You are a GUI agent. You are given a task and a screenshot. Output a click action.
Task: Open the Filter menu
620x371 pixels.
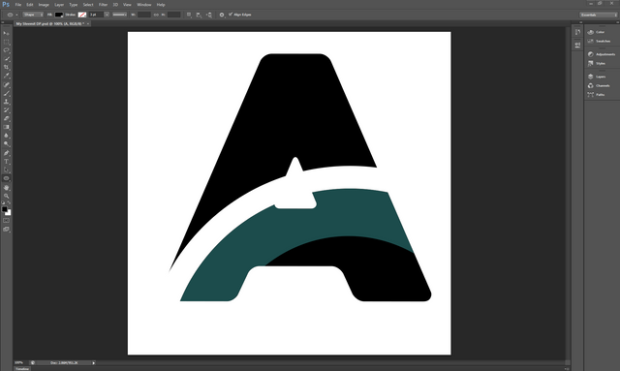click(104, 5)
